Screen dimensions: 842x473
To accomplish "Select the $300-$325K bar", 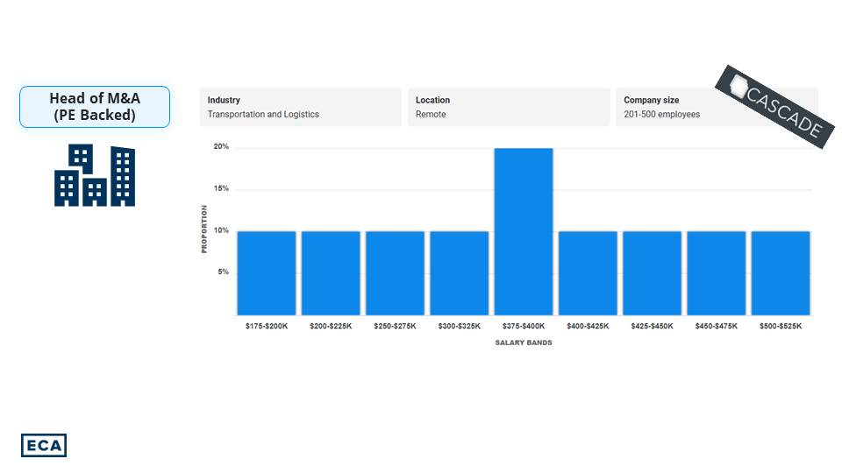I will point(459,272).
